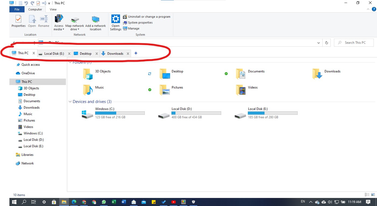Click the Undo icon in Quick Access Toolbar

26,3
